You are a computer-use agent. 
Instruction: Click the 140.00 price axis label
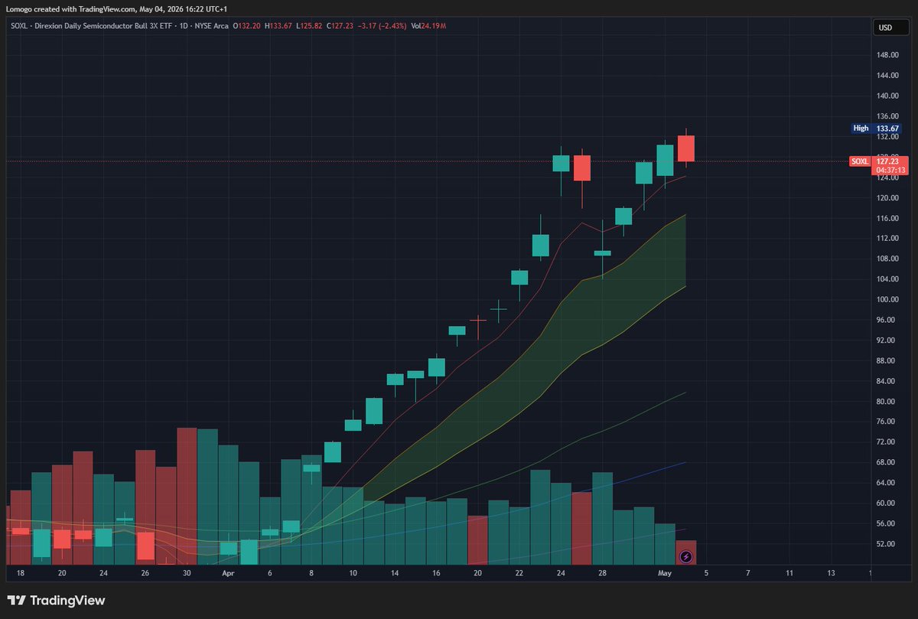887,96
